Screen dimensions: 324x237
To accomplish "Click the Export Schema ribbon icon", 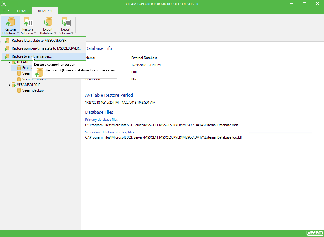I will [66, 22].
